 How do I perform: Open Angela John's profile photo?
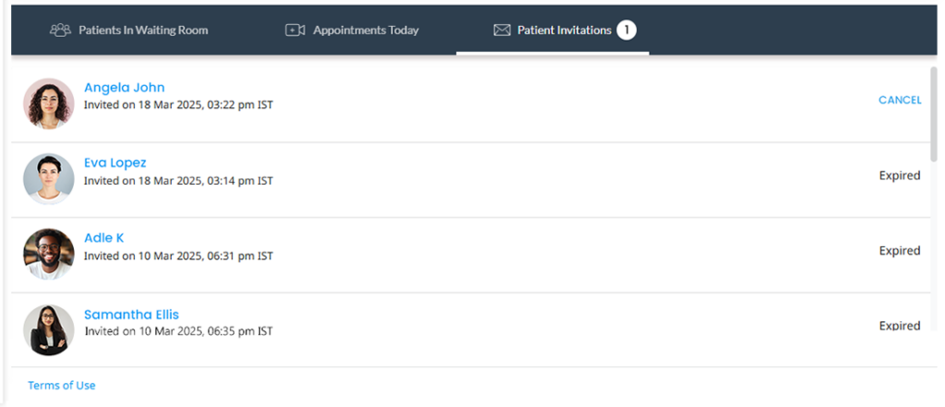tap(49, 103)
